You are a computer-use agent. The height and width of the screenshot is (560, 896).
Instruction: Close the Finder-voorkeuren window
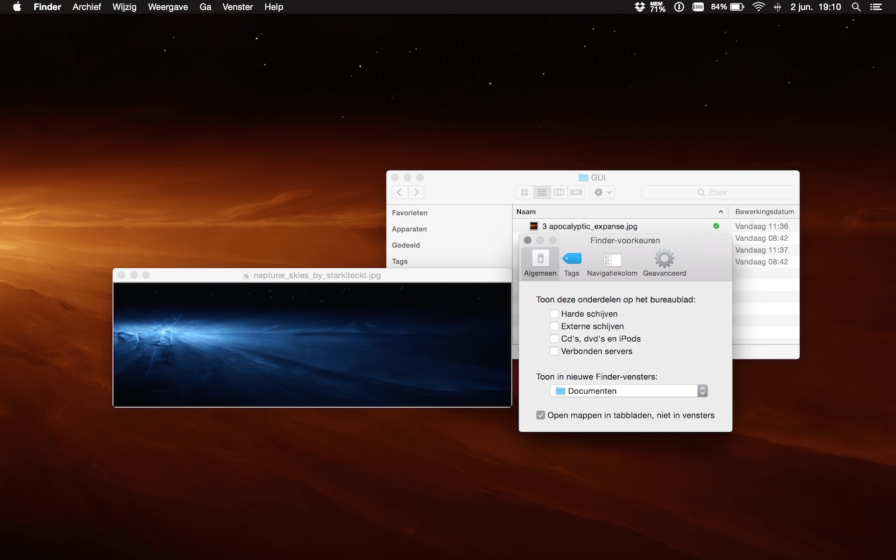[528, 240]
